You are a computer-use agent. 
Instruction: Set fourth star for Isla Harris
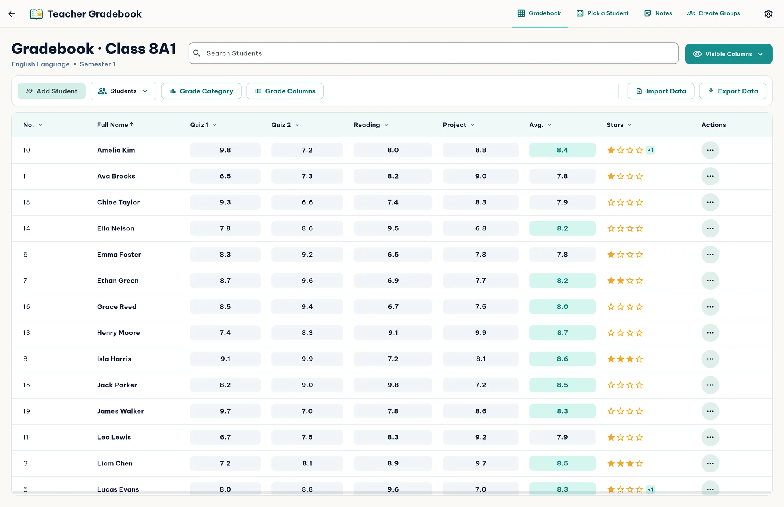pos(639,359)
